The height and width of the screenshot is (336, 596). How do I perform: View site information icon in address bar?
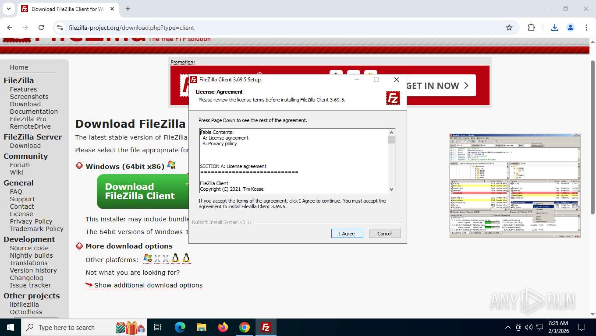pos(60,28)
